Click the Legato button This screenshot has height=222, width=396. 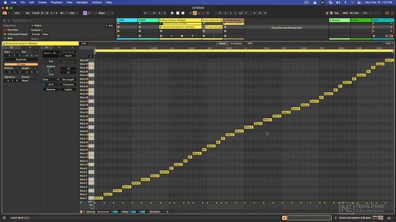(68, 89)
